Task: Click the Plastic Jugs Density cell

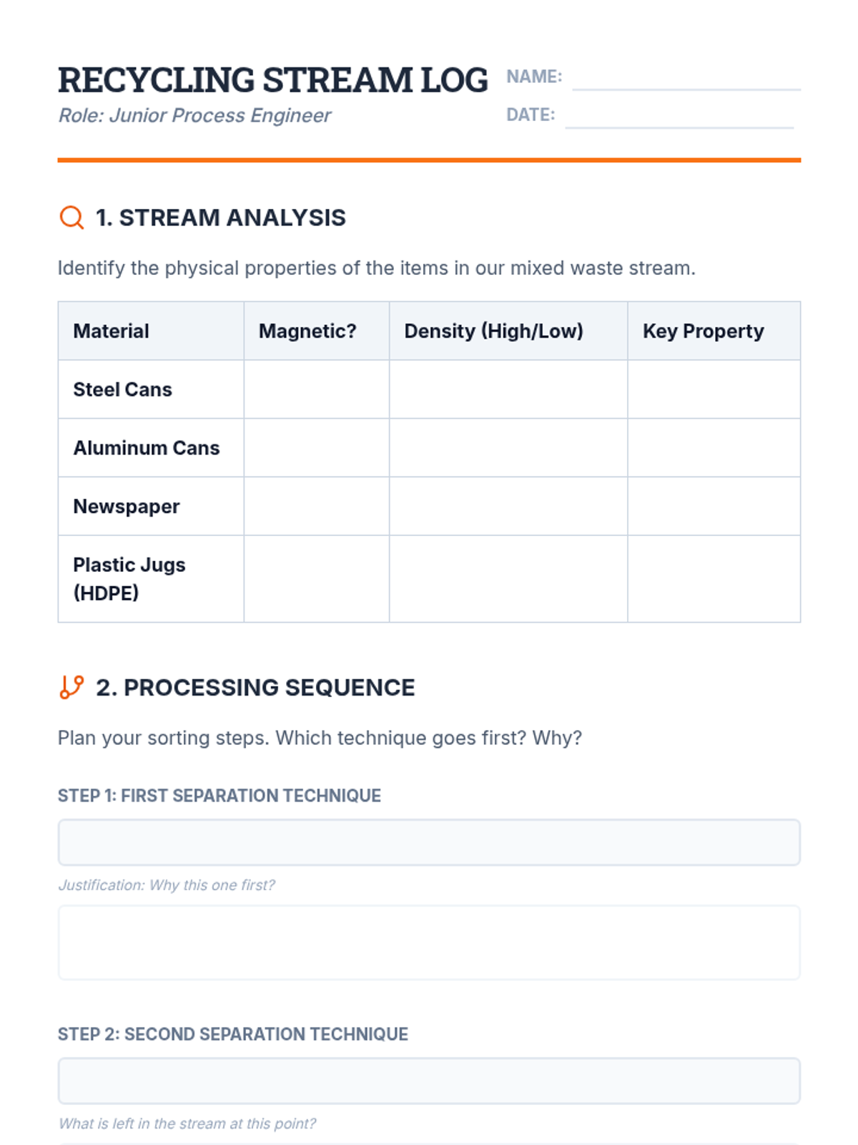Action: [508, 579]
